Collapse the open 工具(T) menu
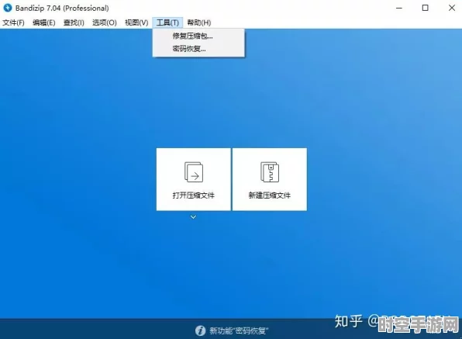This screenshot has width=462, height=339. 167,22
